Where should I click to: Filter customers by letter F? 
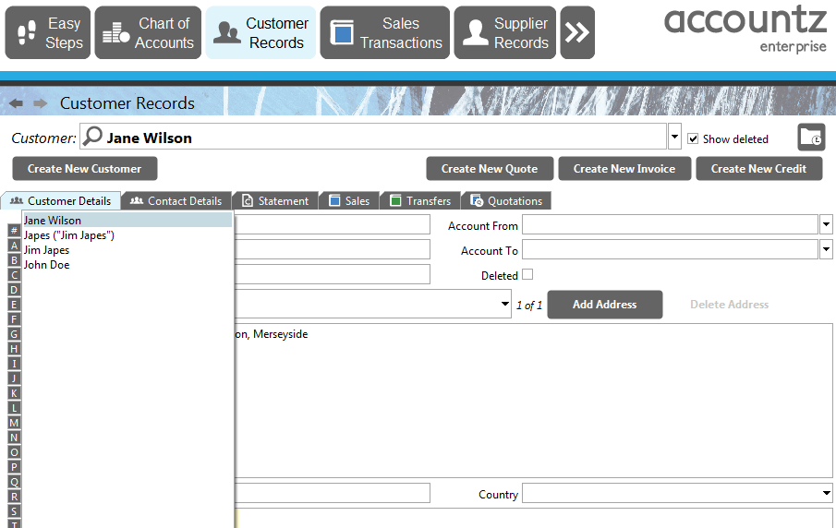click(x=15, y=319)
